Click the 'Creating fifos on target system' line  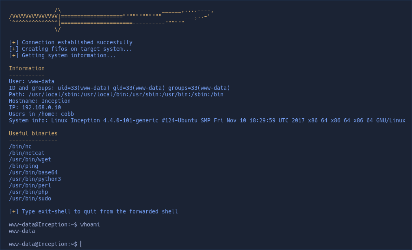[x=70, y=49]
